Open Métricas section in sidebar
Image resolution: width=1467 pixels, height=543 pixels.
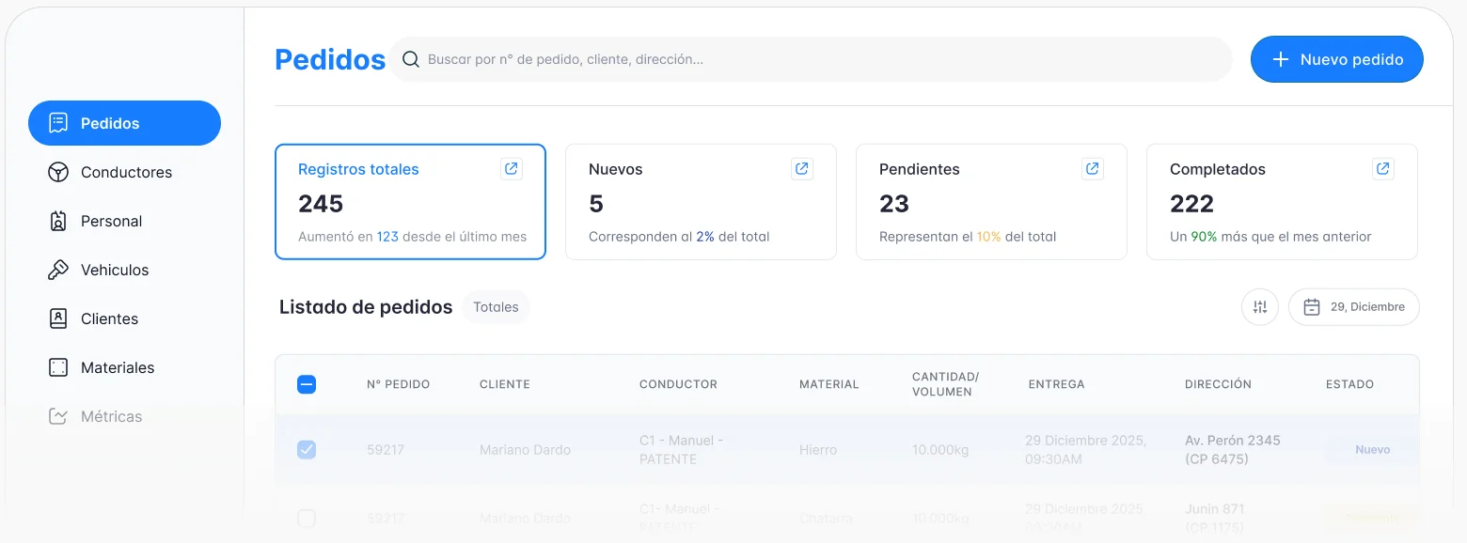pyautogui.click(x=124, y=416)
